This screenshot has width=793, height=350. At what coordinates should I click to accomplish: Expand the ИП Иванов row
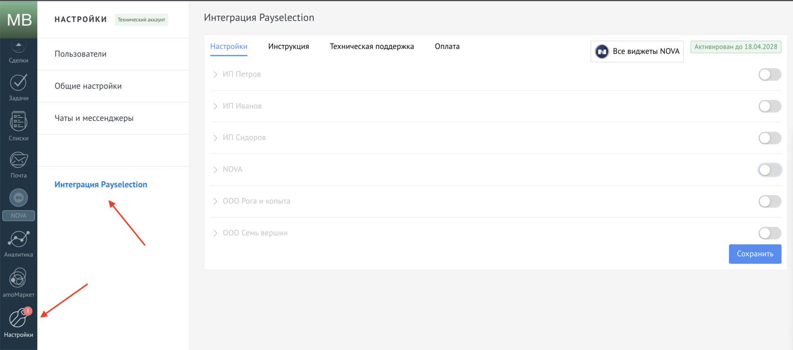click(215, 106)
